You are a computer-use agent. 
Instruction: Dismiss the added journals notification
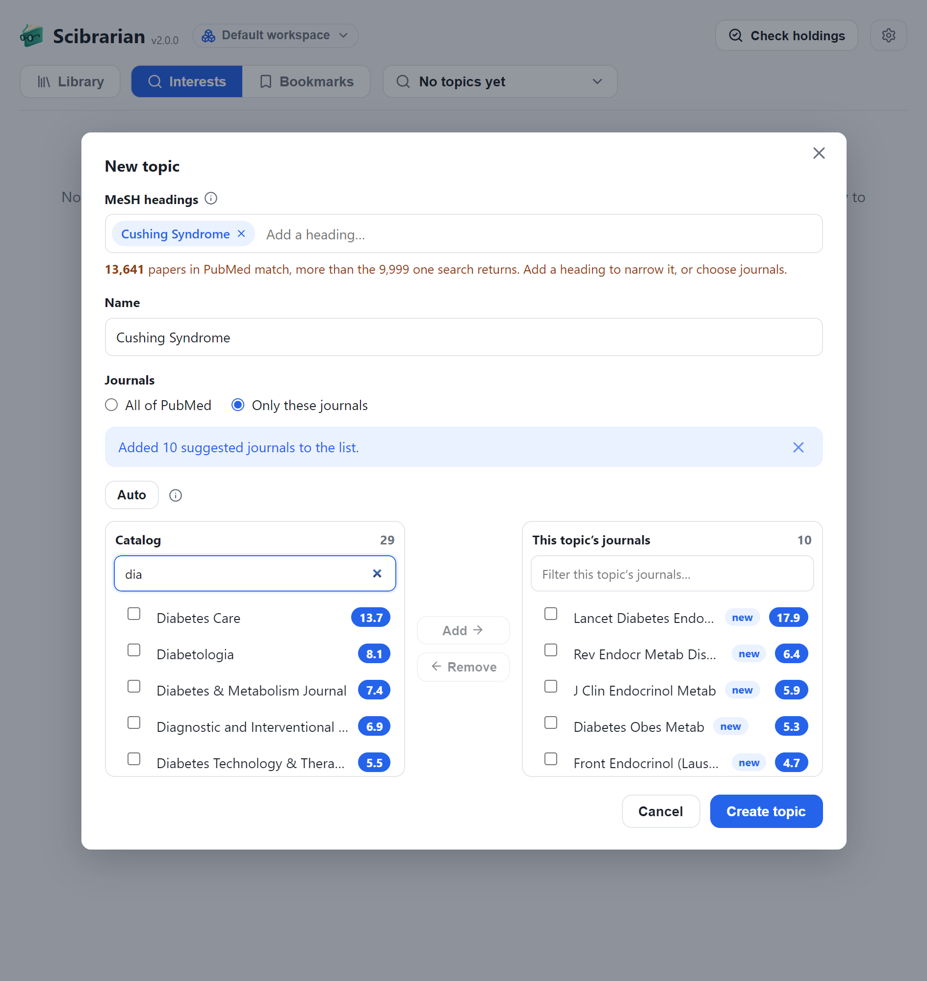point(798,447)
